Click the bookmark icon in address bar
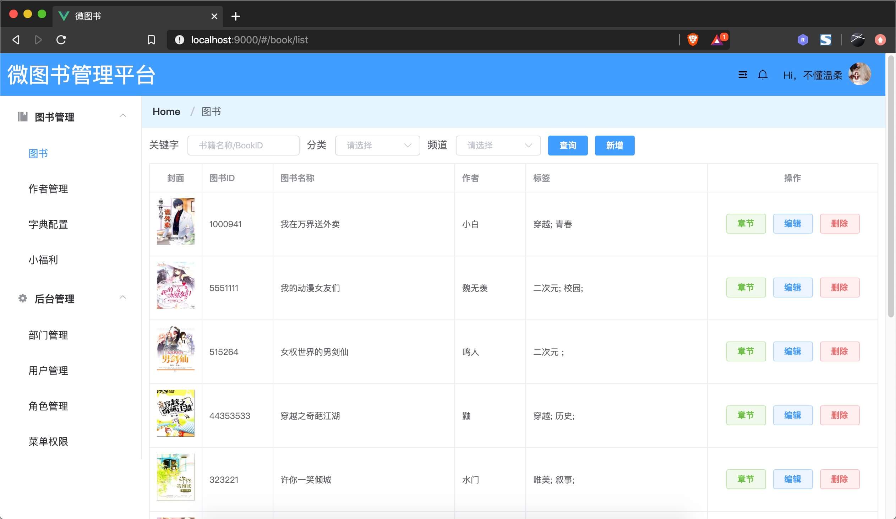The image size is (896, 519). [x=151, y=39]
